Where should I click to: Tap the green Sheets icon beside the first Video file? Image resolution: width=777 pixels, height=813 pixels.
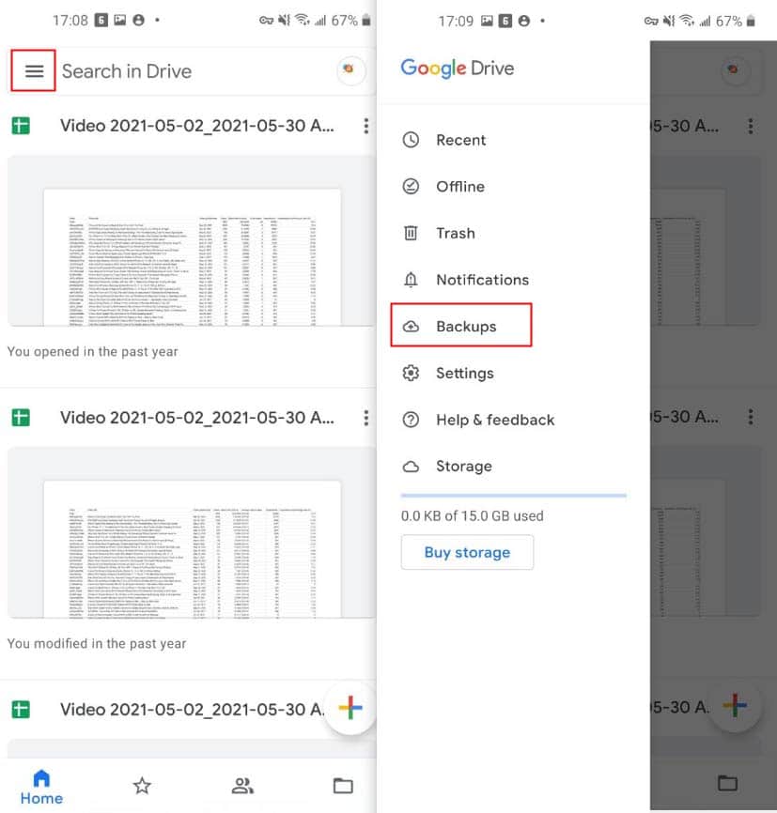[x=21, y=125]
